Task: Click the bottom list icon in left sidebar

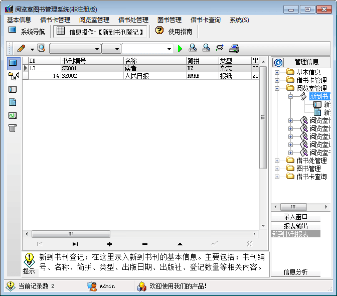Action: (x=13, y=128)
